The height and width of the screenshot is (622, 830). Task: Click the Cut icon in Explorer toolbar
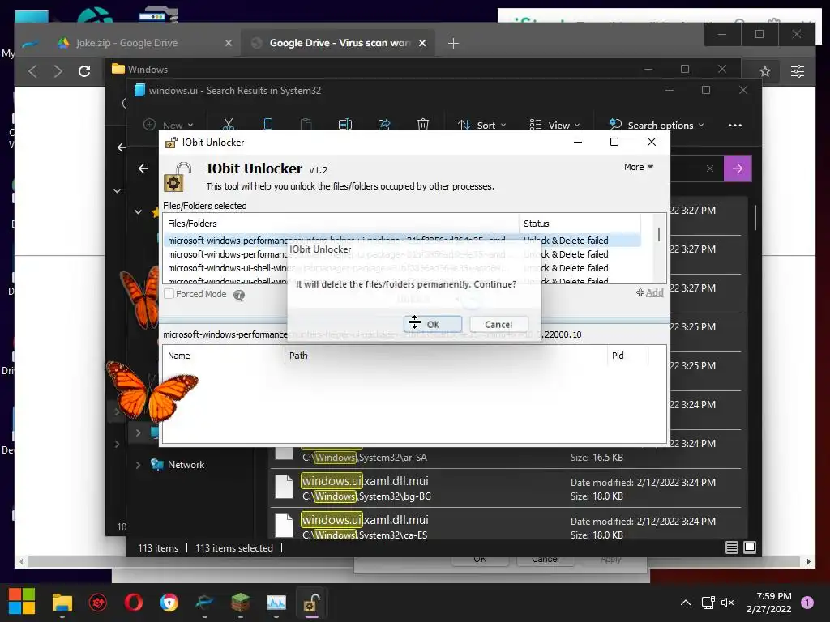tap(228, 125)
